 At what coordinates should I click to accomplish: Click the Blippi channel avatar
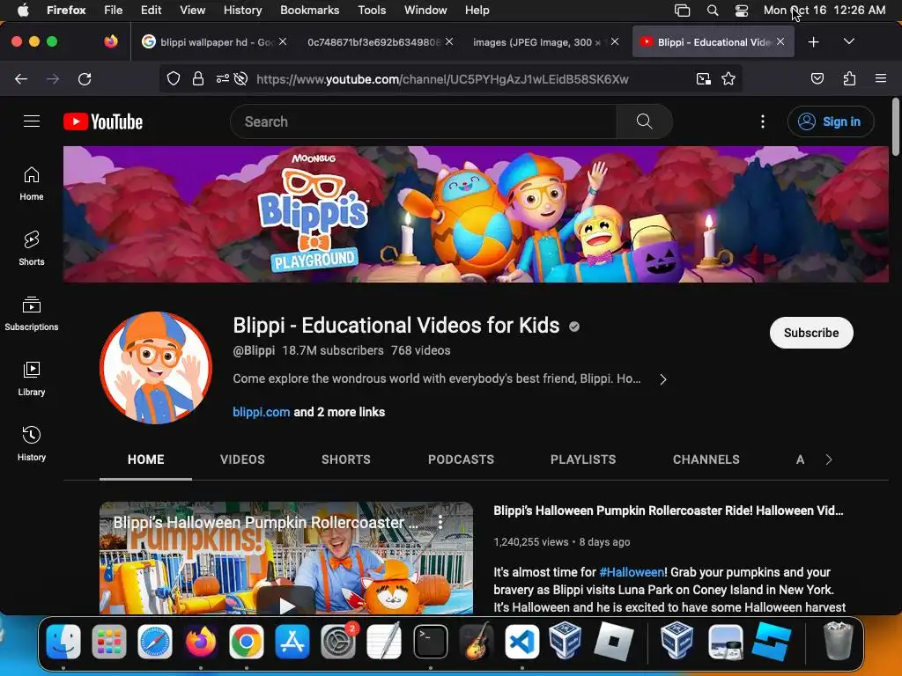[x=155, y=368]
